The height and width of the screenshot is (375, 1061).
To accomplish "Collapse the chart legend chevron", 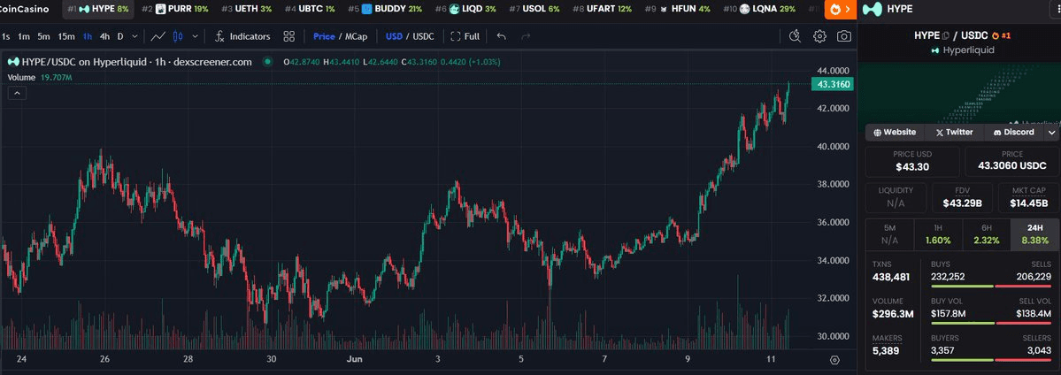I will [18, 94].
